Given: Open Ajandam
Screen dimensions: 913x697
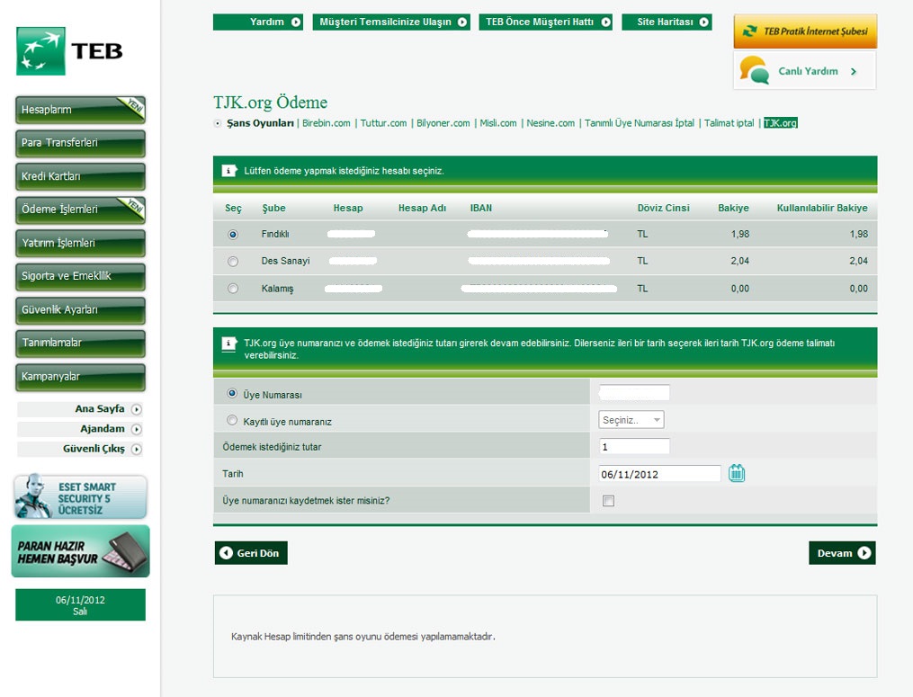Looking at the screenshot, I should point(80,429).
